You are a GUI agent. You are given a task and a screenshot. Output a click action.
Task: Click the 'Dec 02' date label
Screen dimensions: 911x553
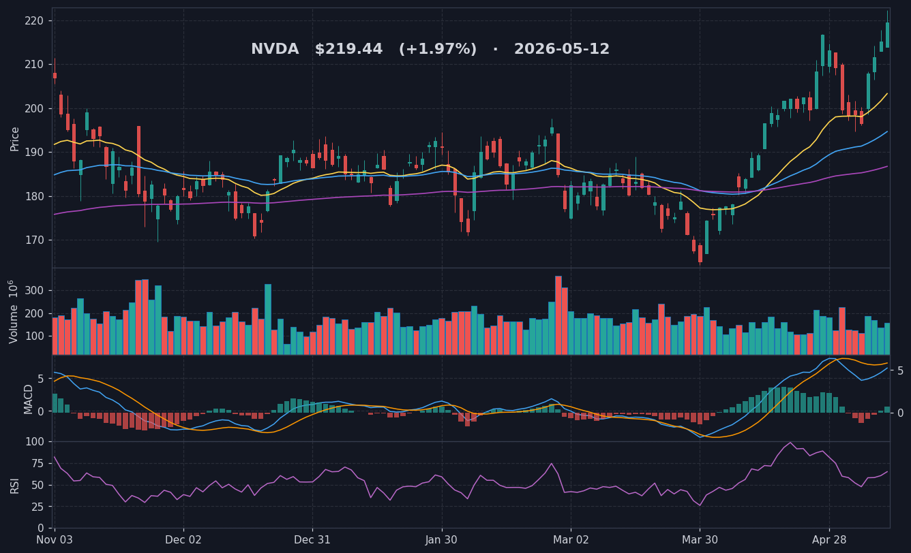coord(183,540)
